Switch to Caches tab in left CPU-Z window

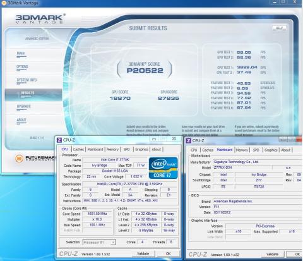(x=78, y=149)
